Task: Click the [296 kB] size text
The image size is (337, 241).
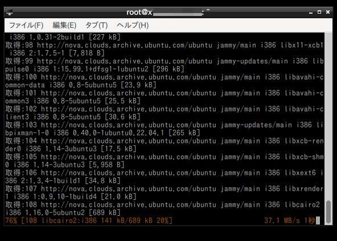Action: 168,69
